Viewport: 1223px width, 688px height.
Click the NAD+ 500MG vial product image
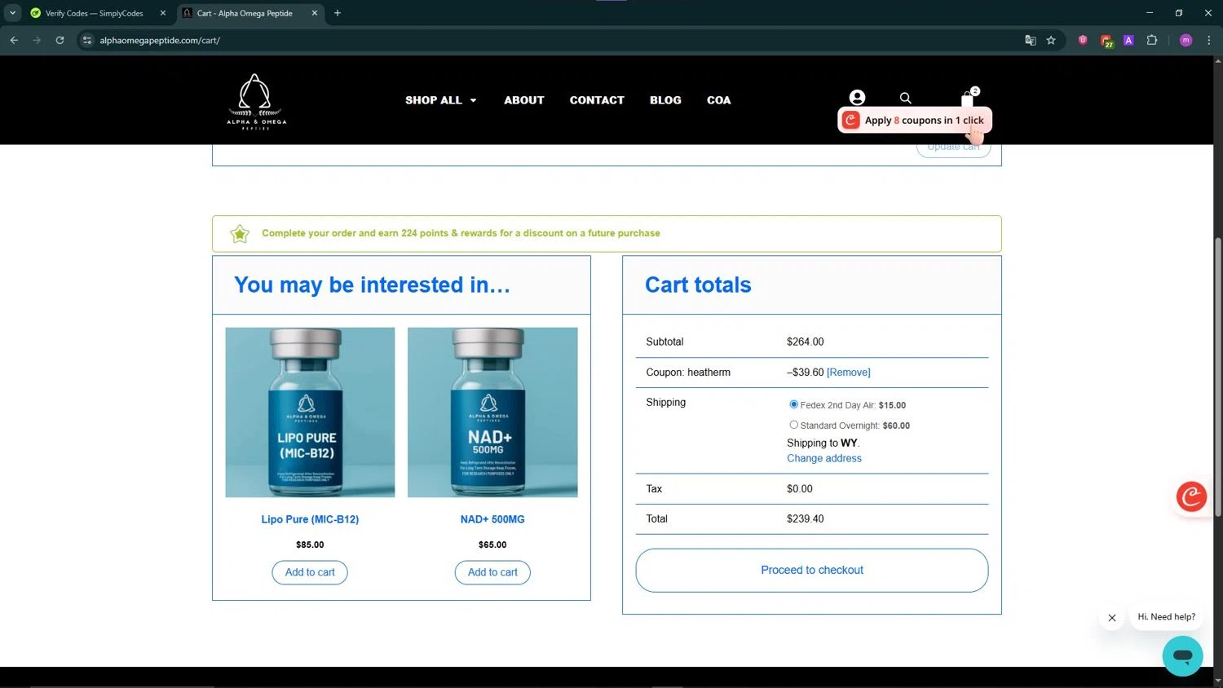click(492, 412)
